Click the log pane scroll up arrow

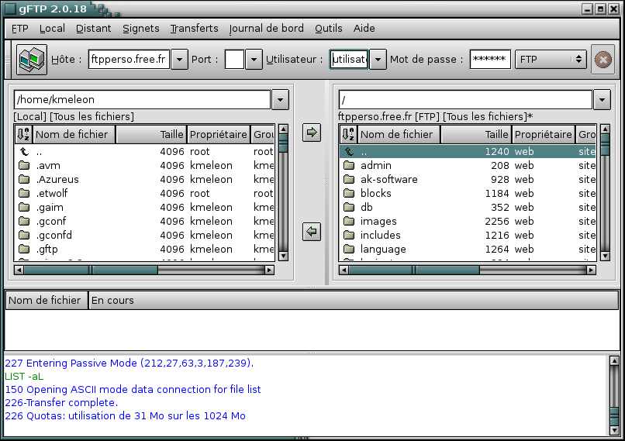(614, 361)
